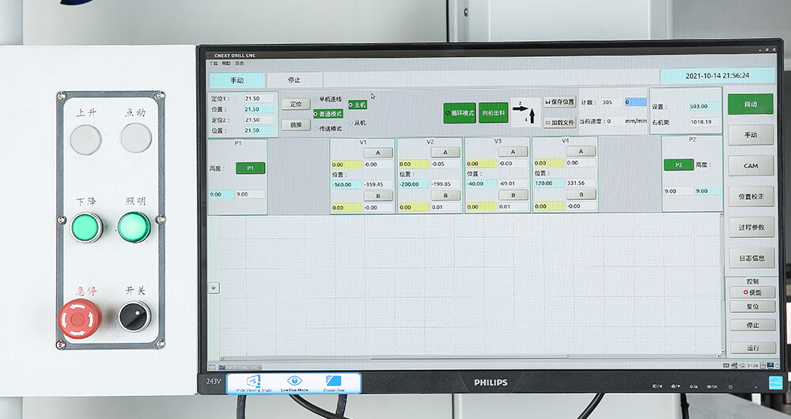The height and width of the screenshot is (419, 791).
Task: Click the 加载文件 load file button
Action: pos(559,123)
